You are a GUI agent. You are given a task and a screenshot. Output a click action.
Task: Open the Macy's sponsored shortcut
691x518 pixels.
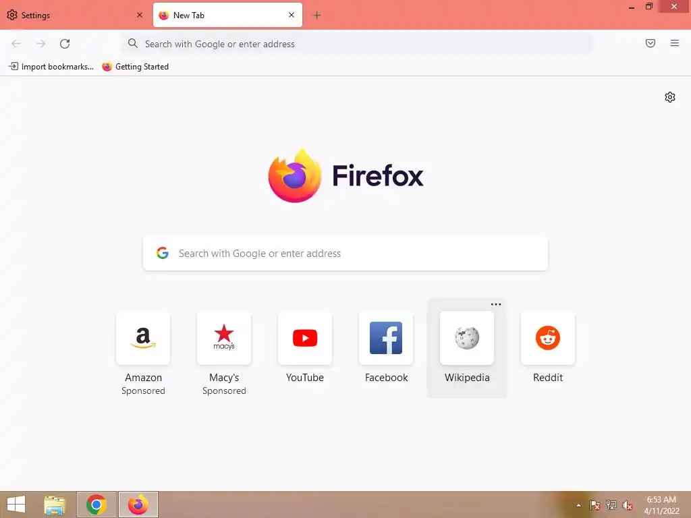point(224,339)
